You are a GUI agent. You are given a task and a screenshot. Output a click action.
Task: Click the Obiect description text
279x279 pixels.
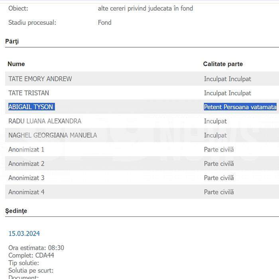click(x=145, y=8)
